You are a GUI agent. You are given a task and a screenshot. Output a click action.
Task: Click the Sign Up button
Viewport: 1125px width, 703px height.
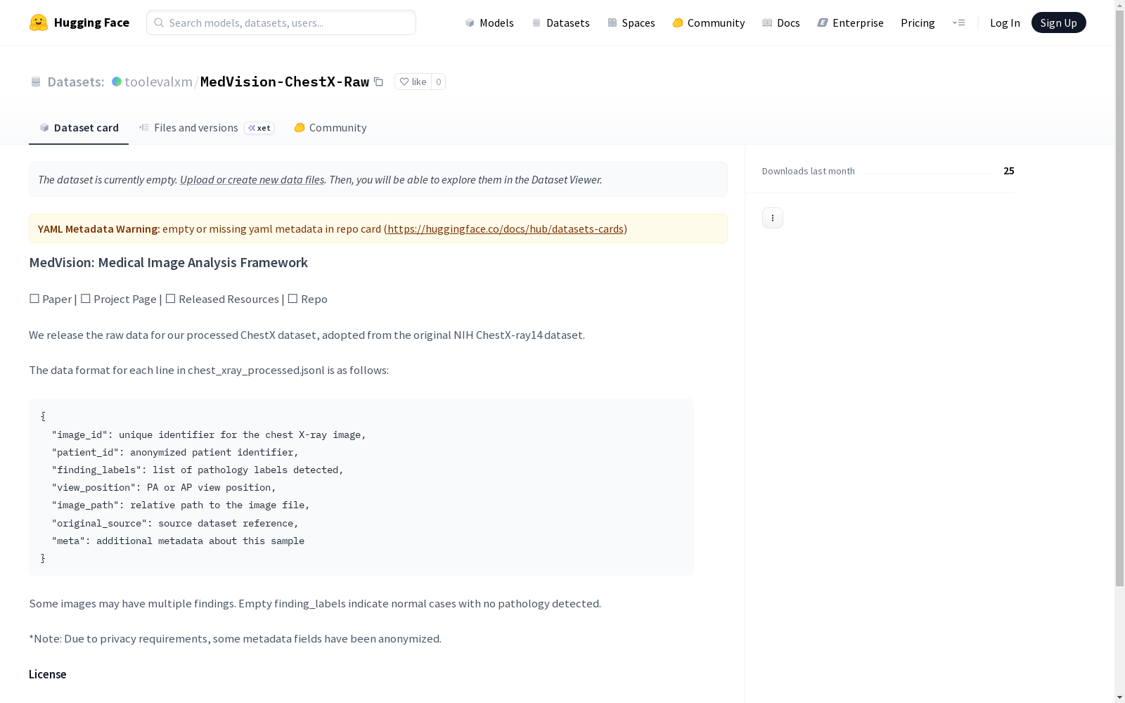pyautogui.click(x=1058, y=22)
